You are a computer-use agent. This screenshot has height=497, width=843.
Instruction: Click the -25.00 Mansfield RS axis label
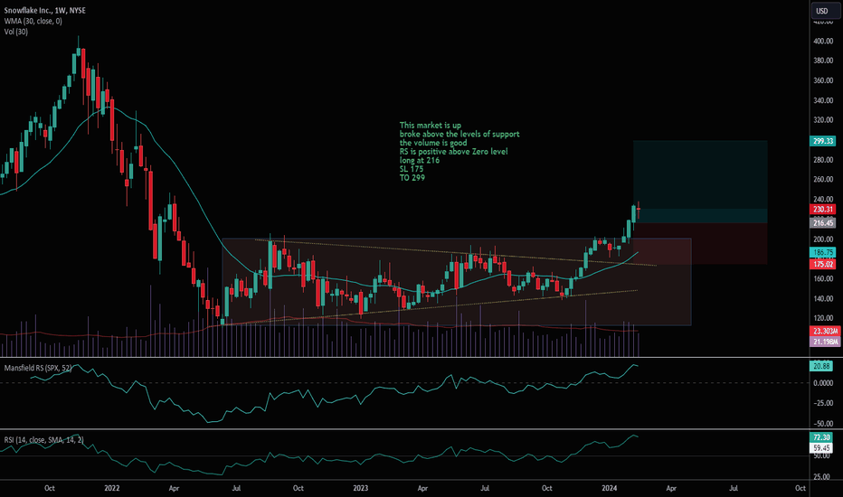[x=823, y=403]
